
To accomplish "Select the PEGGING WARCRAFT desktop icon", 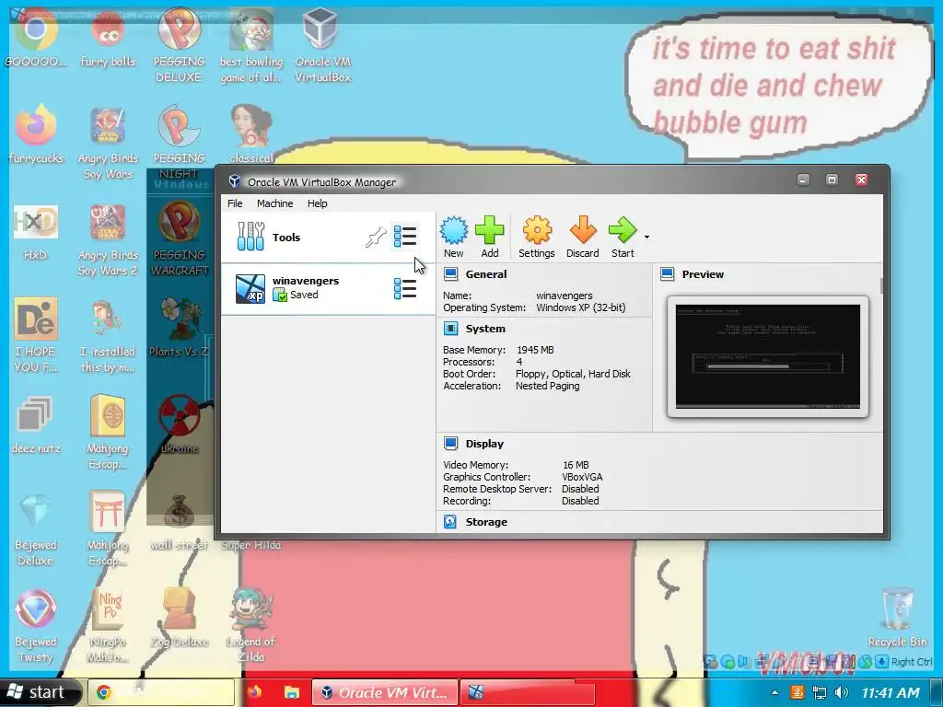I will (180, 238).
